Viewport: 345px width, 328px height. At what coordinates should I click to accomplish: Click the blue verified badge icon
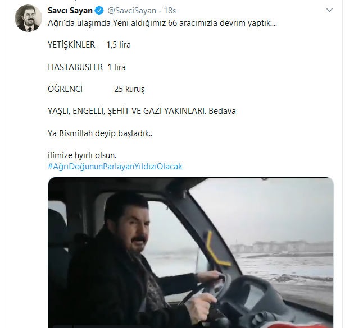pyautogui.click(x=99, y=10)
